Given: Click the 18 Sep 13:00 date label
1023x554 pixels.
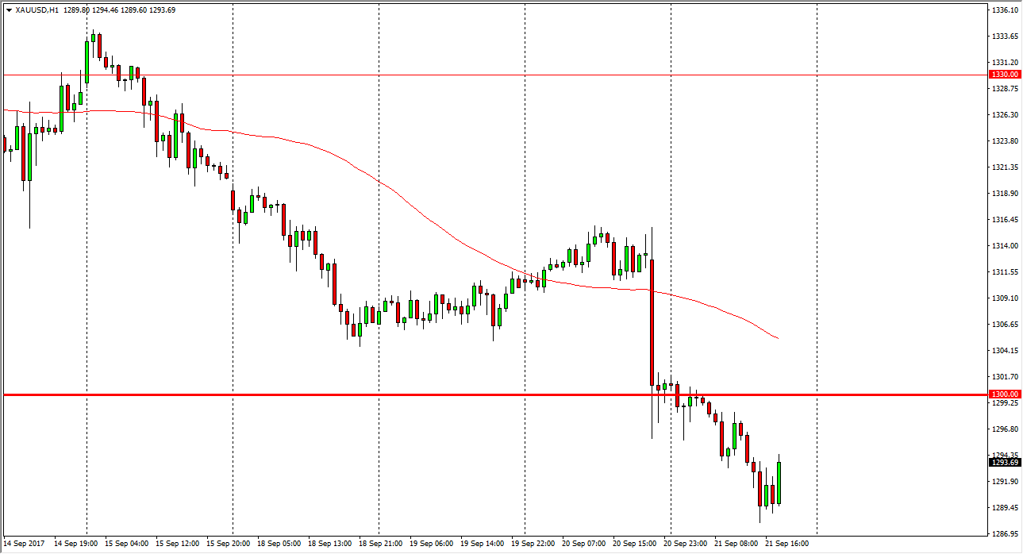Looking at the screenshot, I should (x=331, y=544).
